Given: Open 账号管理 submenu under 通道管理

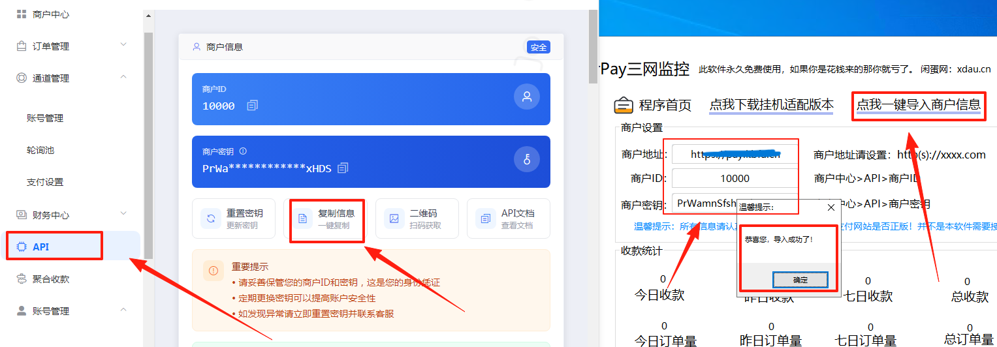Looking at the screenshot, I should (45, 118).
